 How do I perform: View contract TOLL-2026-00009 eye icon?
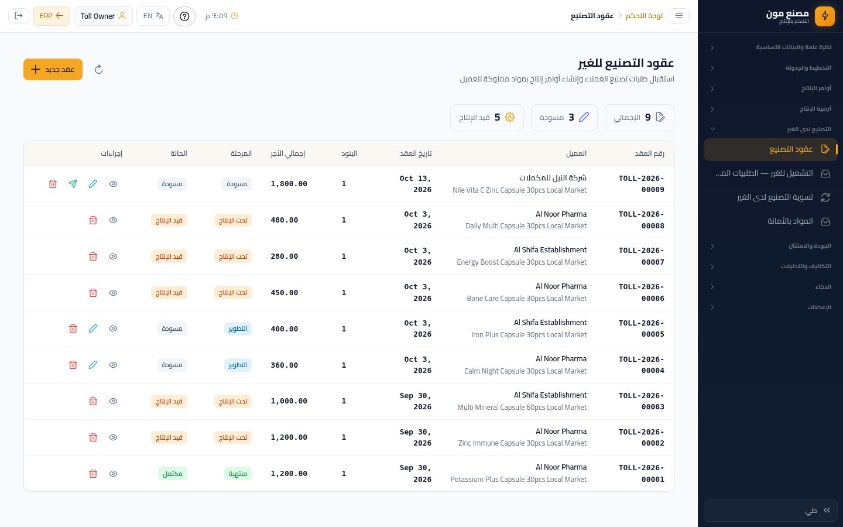coord(114,184)
